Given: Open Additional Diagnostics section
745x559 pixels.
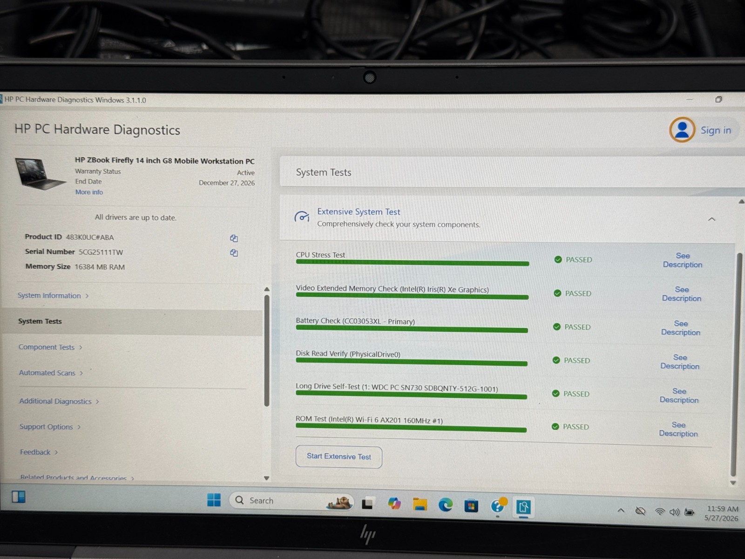Looking at the screenshot, I should pos(59,401).
